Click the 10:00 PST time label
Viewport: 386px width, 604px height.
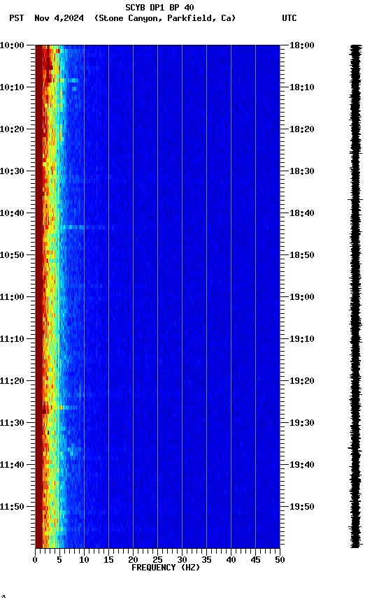pos(12,45)
